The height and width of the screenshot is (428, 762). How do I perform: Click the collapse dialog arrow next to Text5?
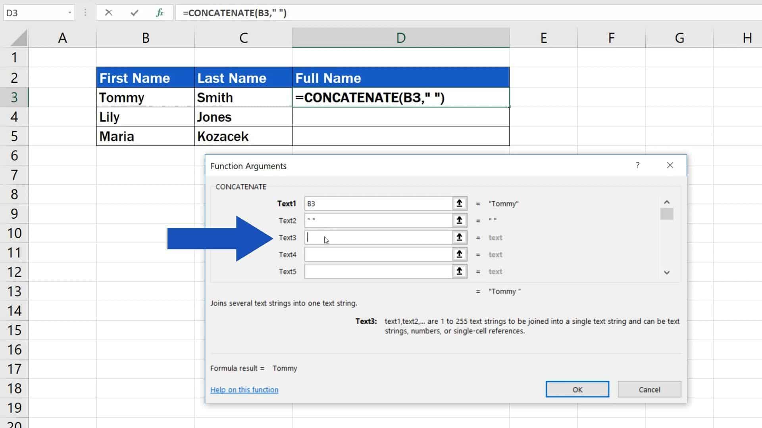pos(459,271)
